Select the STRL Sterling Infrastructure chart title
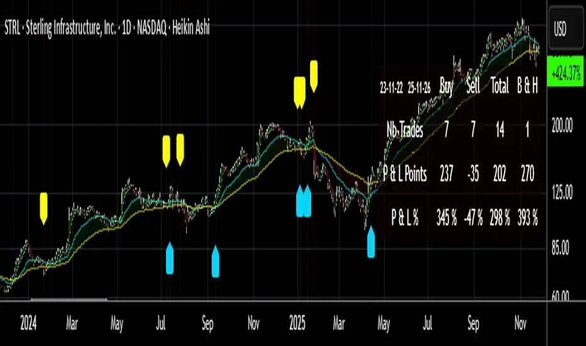This screenshot has width=586, height=346. pos(107,29)
